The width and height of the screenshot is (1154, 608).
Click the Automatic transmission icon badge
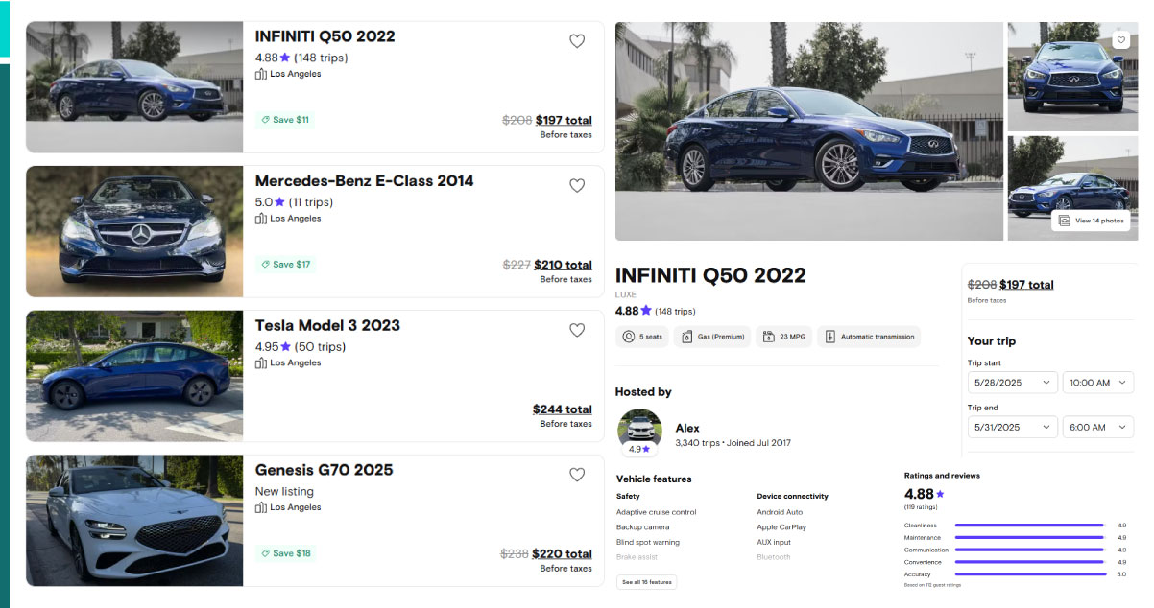(868, 337)
